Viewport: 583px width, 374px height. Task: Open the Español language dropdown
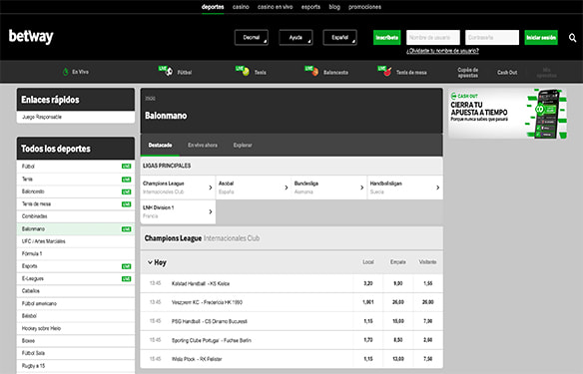[339, 38]
